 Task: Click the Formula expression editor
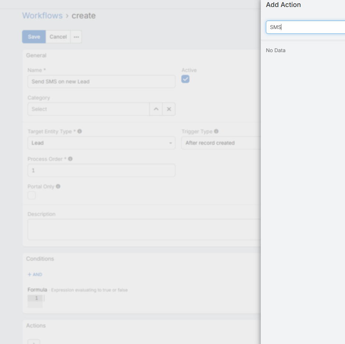(147, 298)
